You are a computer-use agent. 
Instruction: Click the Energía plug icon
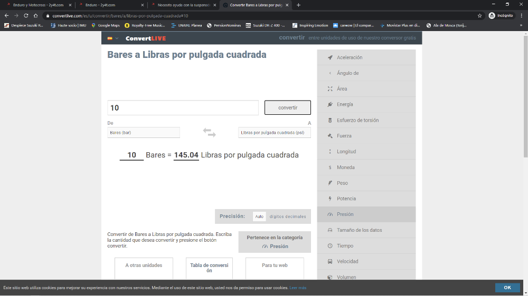[x=330, y=104]
